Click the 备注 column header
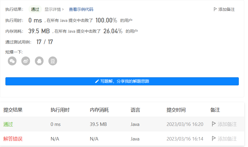 click(215, 110)
